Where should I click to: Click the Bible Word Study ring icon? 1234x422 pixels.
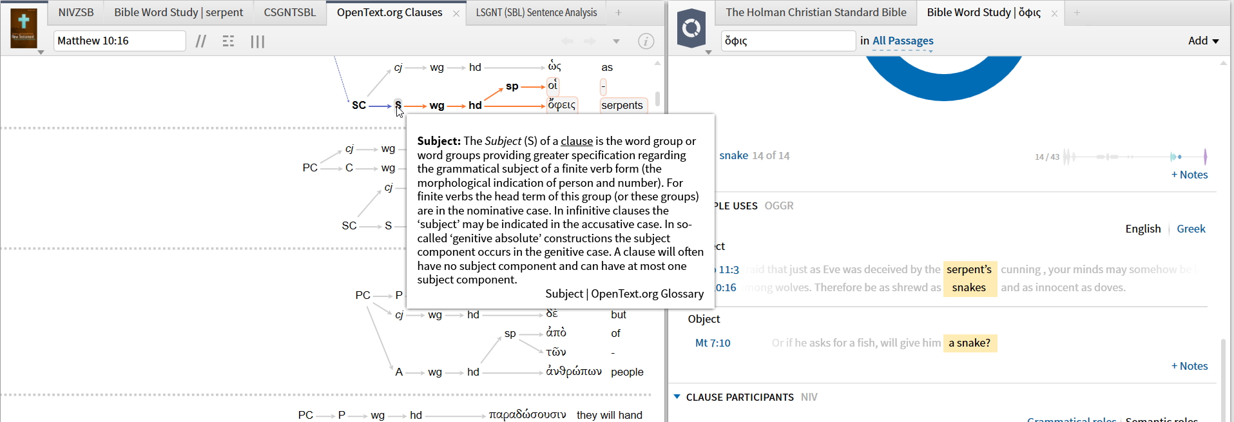click(691, 28)
